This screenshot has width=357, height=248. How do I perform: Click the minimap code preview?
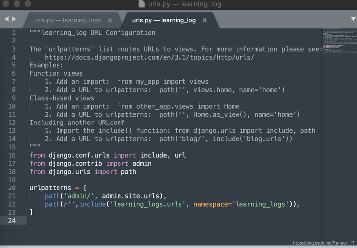[340, 41]
